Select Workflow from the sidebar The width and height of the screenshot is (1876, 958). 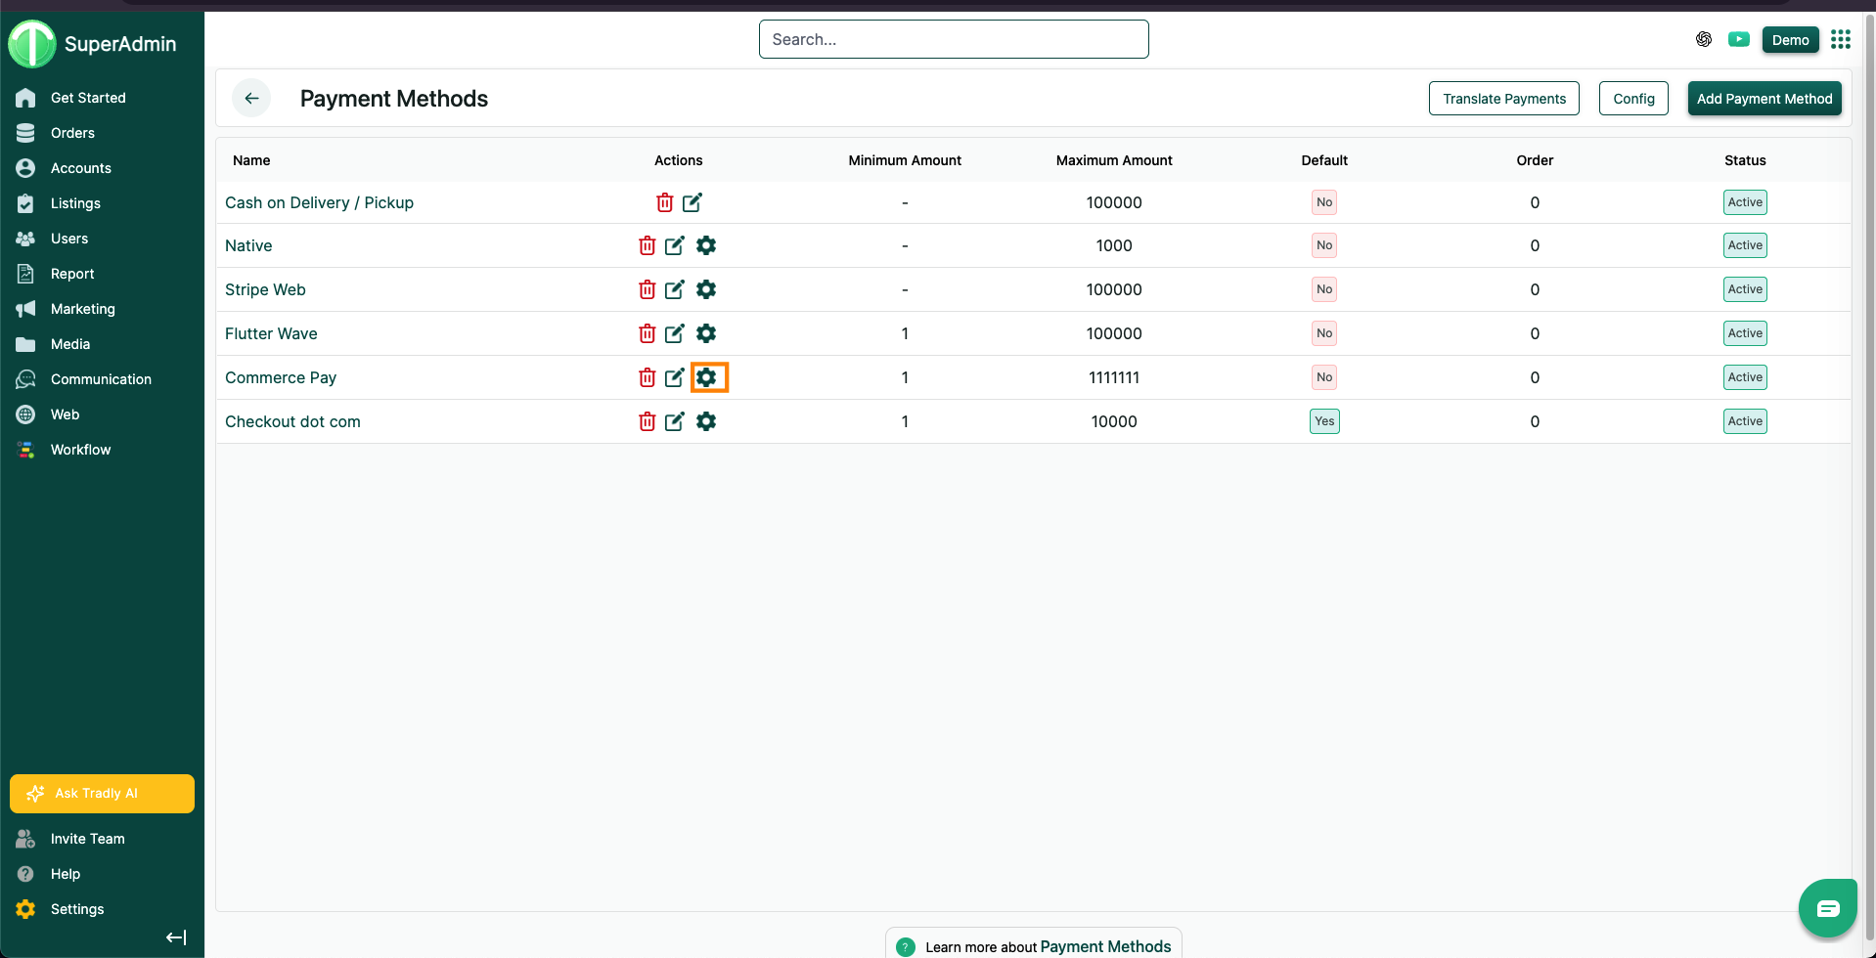click(80, 450)
